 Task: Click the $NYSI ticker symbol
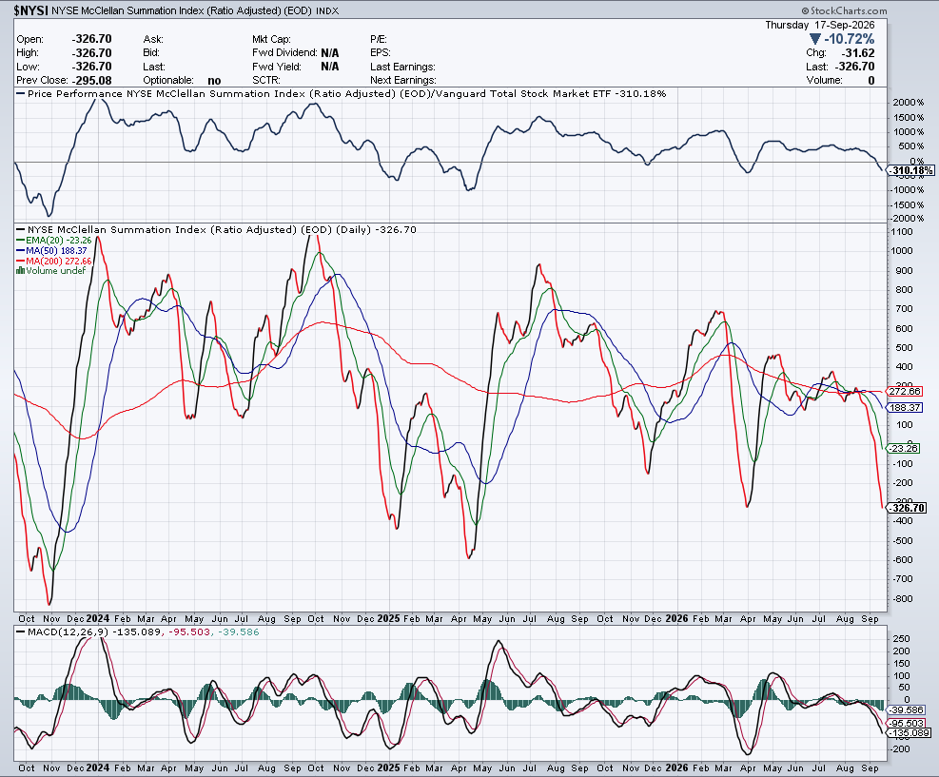(x=31, y=10)
